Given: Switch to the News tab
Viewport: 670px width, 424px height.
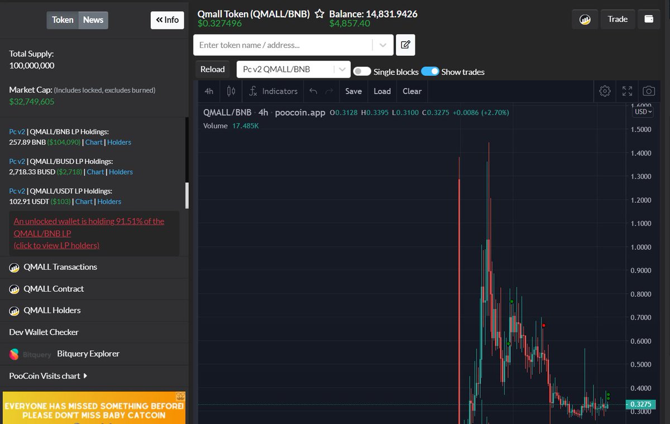Looking at the screenshot, I should click(93, 20).
